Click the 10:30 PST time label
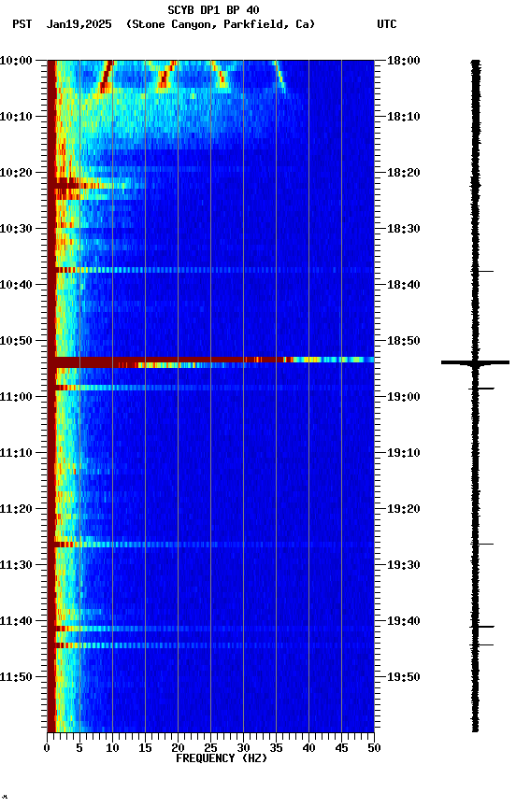Screen dimensions: 516x807 click(16, 229)
